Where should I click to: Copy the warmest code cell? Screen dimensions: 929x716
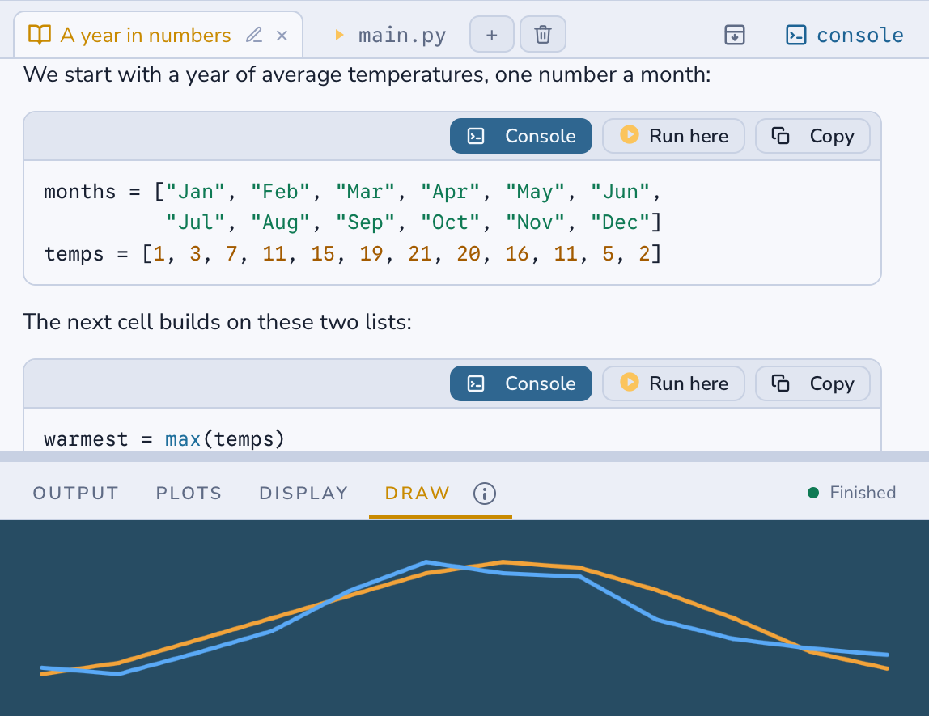[812, 383]
